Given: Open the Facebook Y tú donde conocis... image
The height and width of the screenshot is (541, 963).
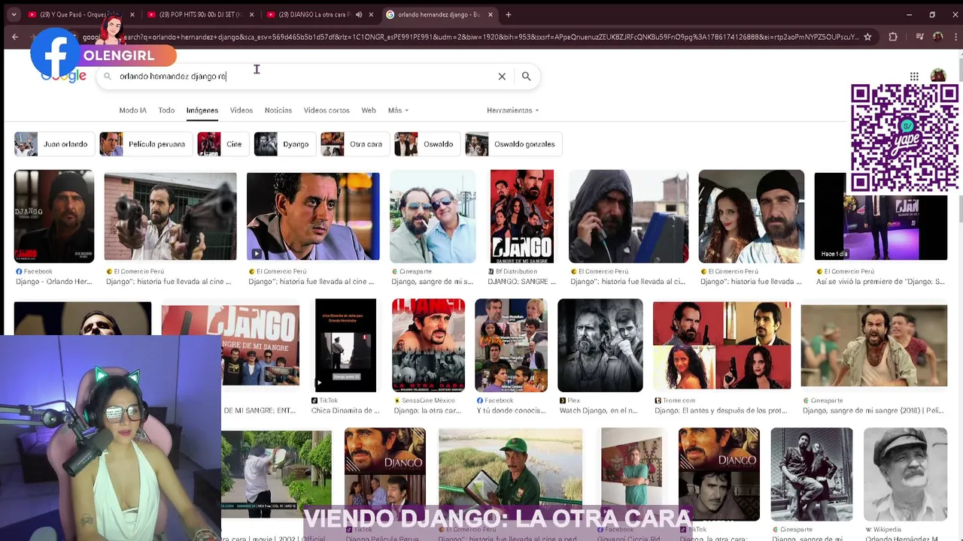Looking at the screenshot, I should (512, 346).
